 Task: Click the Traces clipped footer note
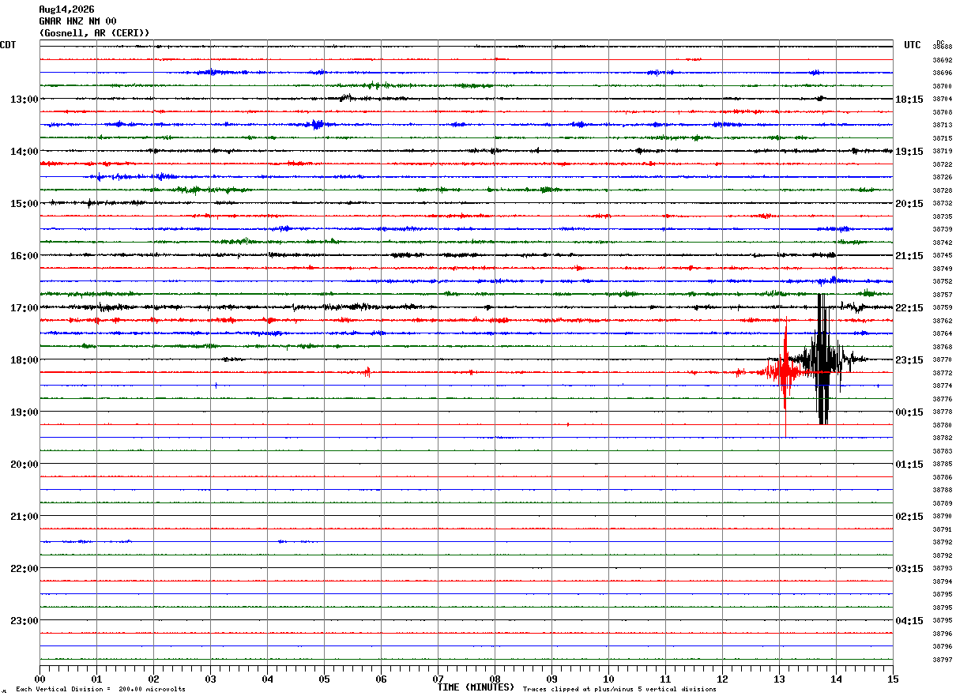(619, 689)
